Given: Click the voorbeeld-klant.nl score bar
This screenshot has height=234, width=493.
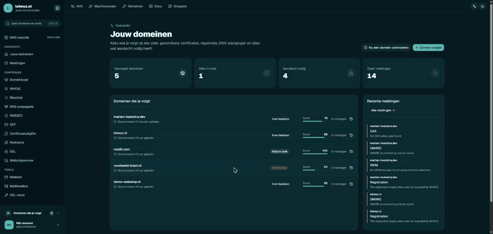Looking at the screenshot, I should click(315, 170).
